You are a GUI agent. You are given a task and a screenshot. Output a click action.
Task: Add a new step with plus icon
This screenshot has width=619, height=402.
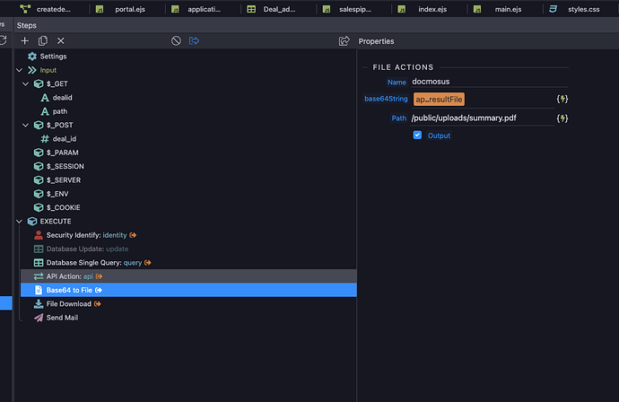coord(25,40)
